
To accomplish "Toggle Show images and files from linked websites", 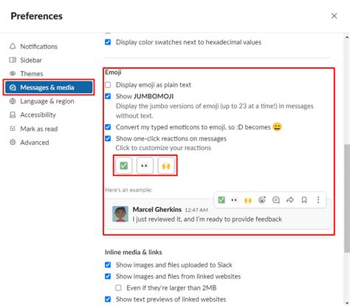I will tap(108, 276).
